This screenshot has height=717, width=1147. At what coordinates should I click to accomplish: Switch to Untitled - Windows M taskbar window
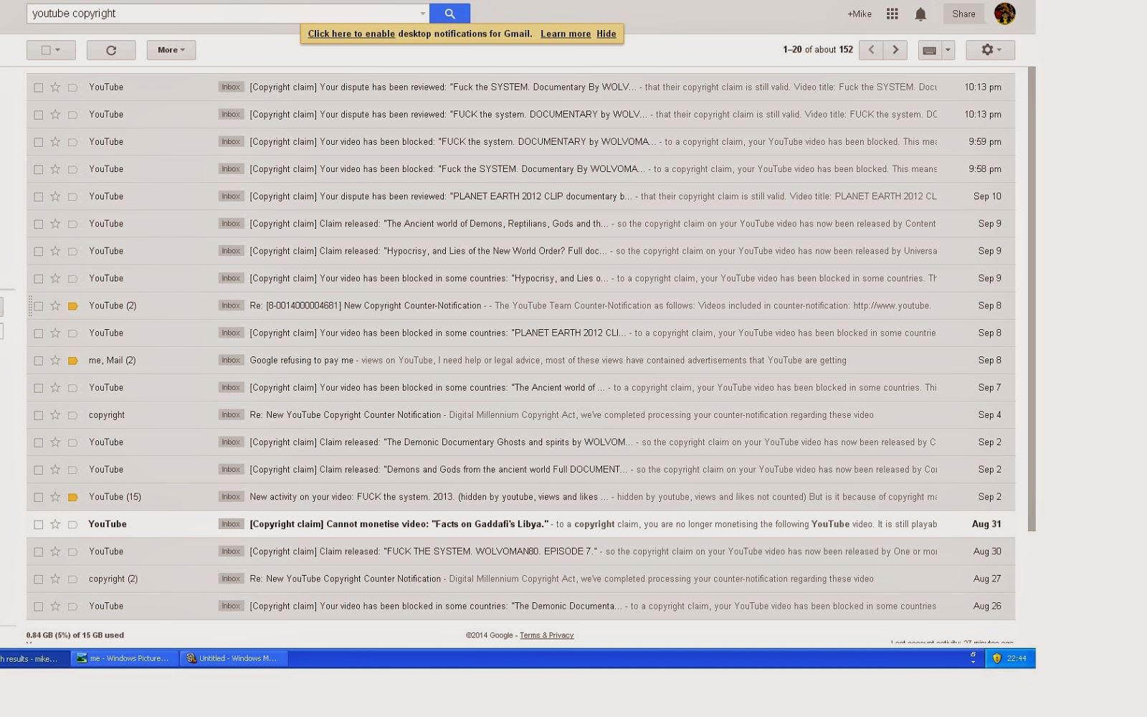click(x=234, y=658)
